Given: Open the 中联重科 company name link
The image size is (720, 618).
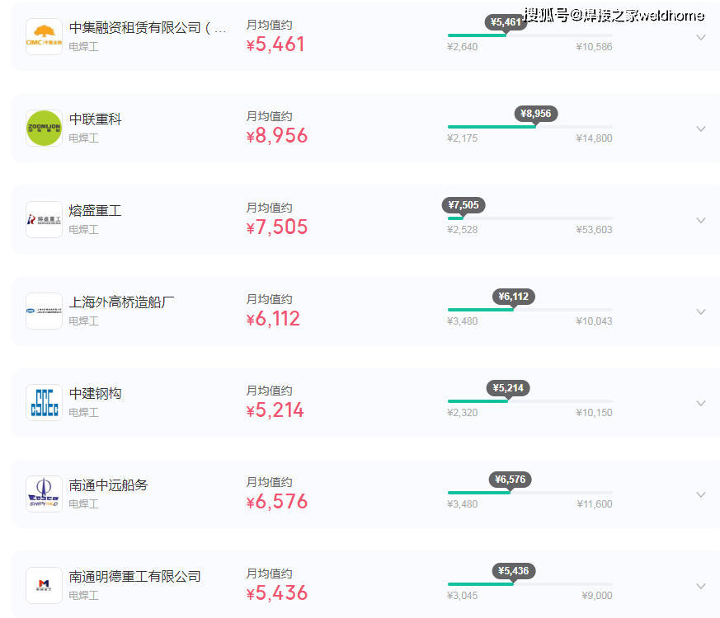Looking at the screenshot, I should tap(95, 119).
